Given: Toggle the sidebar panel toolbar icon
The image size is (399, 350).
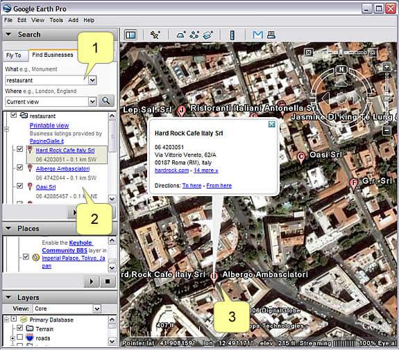Looking at the screenshot, I should [130, 35].
